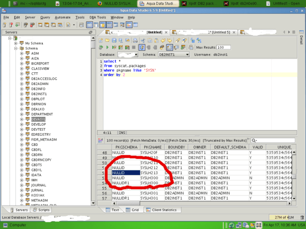The image size is (306, 229).
Task: Toggle the pressed grid-results button in query toolbar
Action: point(169,47)
